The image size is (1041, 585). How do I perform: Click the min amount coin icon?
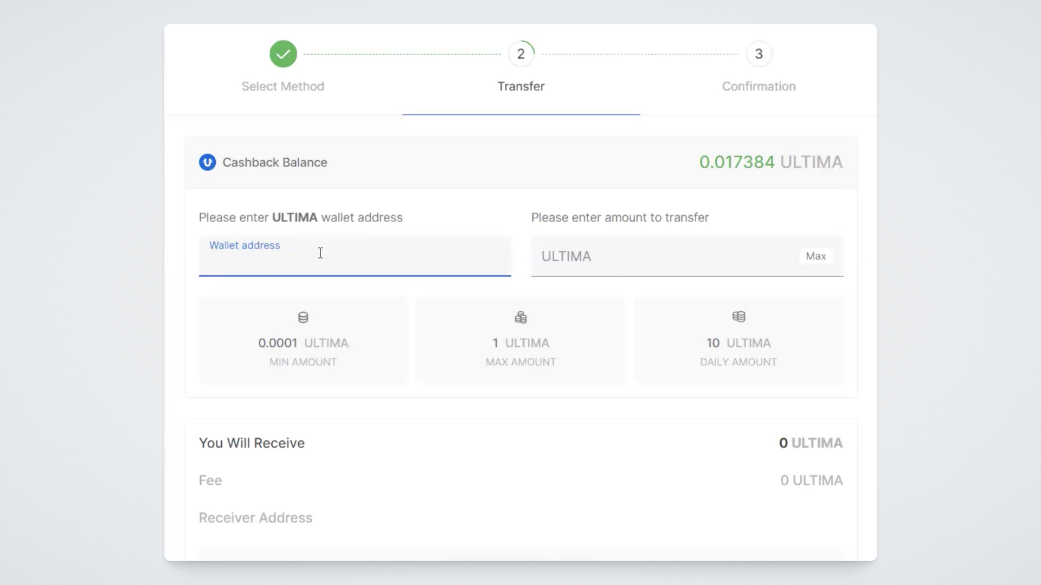click(x=303, y=317)
